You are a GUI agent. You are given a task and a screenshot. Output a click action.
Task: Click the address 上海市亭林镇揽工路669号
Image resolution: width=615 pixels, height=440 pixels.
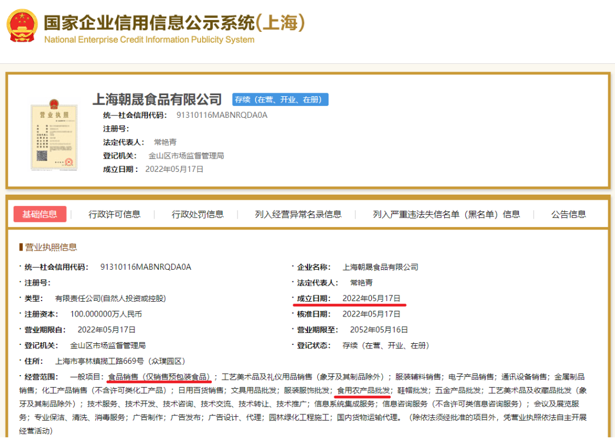click(99, 361)
